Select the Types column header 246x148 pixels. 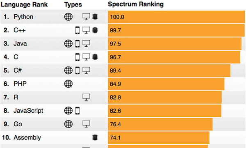[x=73, y=5]
